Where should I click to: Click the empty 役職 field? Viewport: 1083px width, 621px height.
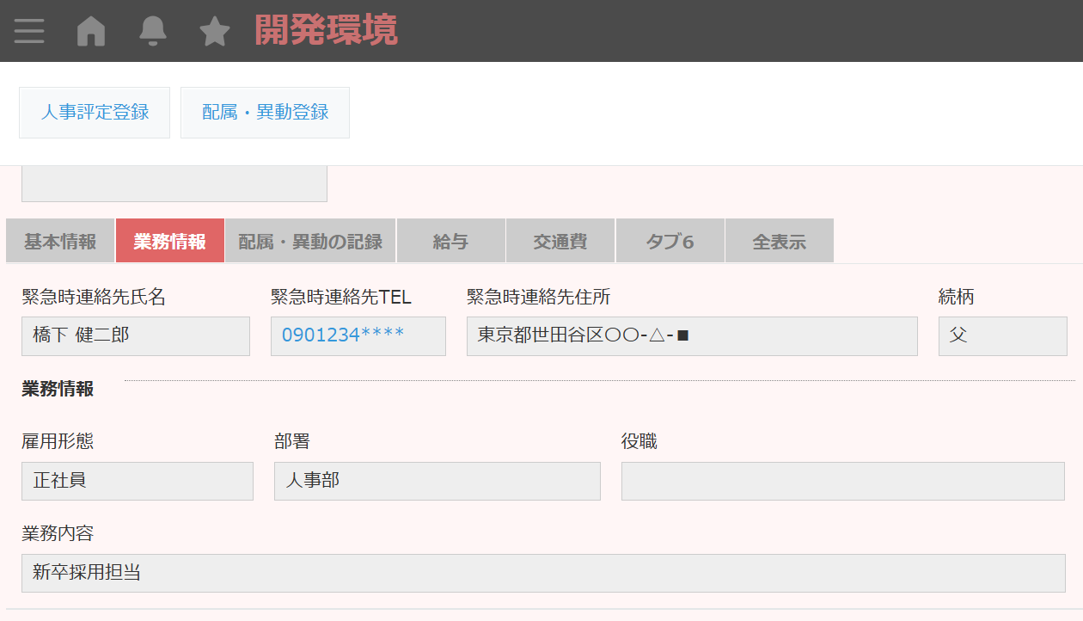843,481
